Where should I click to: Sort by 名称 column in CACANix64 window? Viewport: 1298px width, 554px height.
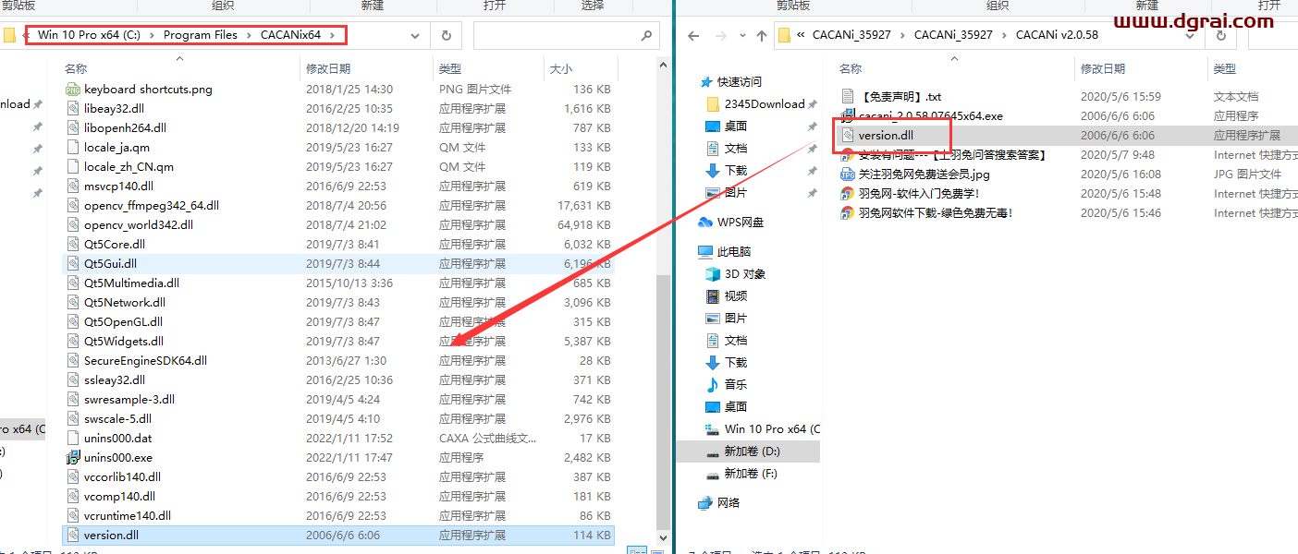click(76, 68)
